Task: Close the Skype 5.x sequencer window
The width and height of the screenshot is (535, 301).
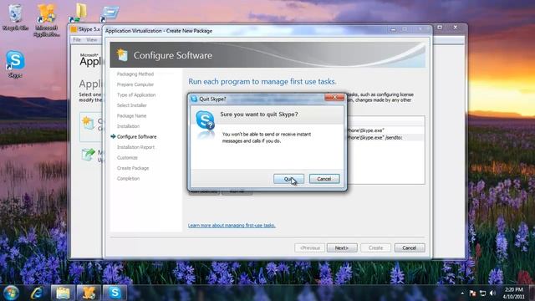Action: 455,28
